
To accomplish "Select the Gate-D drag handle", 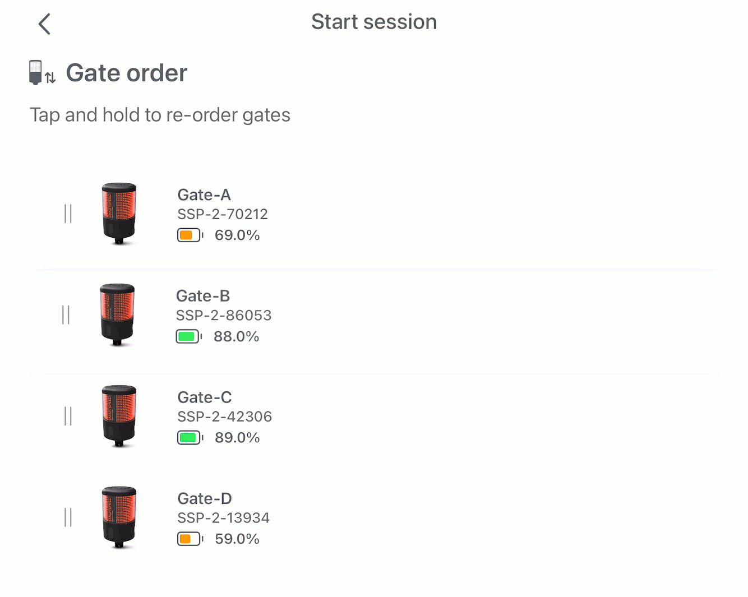I will (x=68, y=517).
